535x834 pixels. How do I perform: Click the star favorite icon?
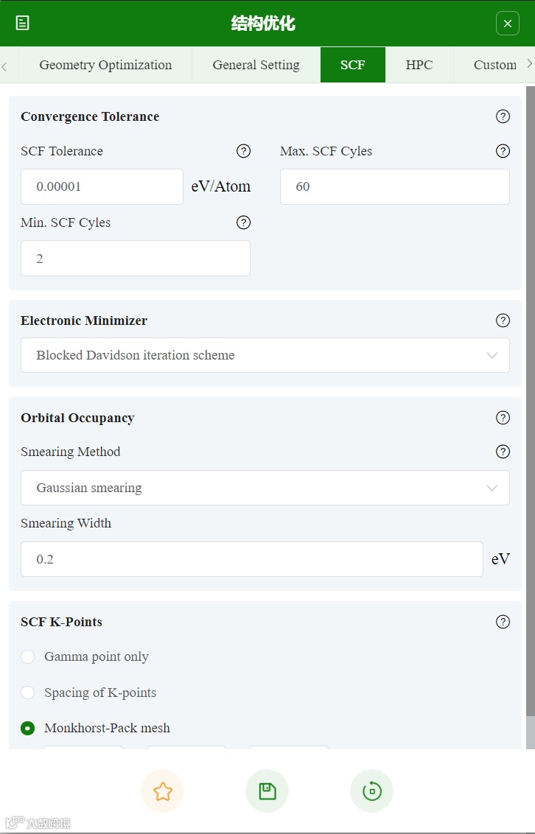[162, 791]
